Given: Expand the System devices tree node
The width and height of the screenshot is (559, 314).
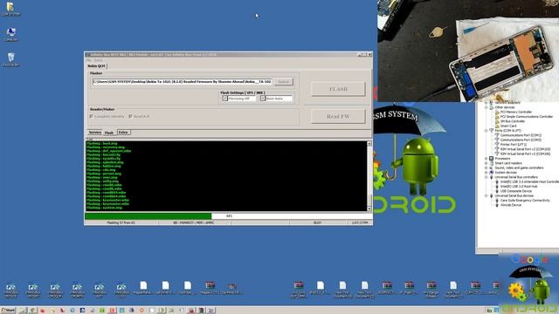Looking at the screenshot, I should click(x=487, y=173).
